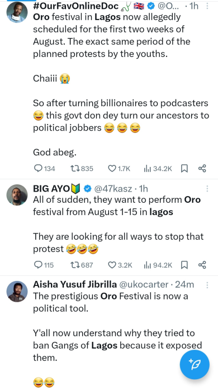Open OurFavOnlineDoc's profile picture

point(17,12)
